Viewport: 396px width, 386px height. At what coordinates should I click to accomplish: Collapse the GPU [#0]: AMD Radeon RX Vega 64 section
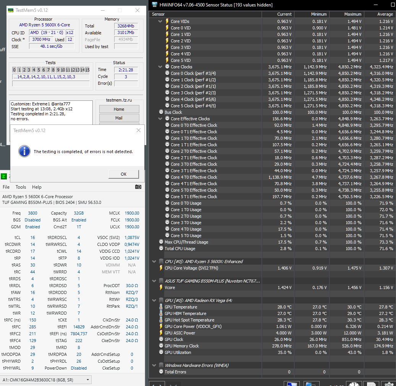pos(154,300)
